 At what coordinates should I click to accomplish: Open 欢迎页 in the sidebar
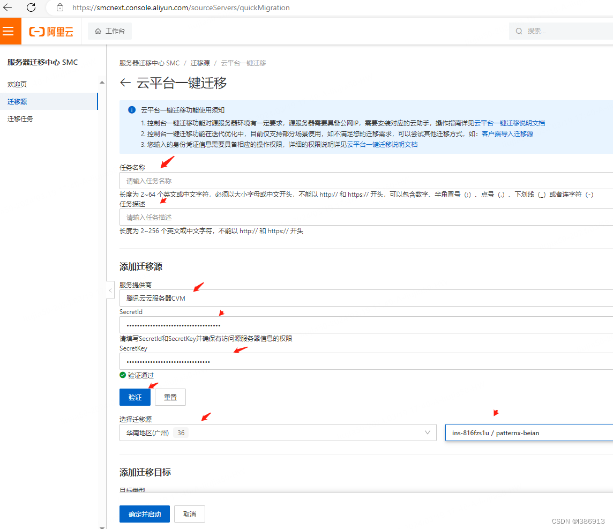coord(17,84)
